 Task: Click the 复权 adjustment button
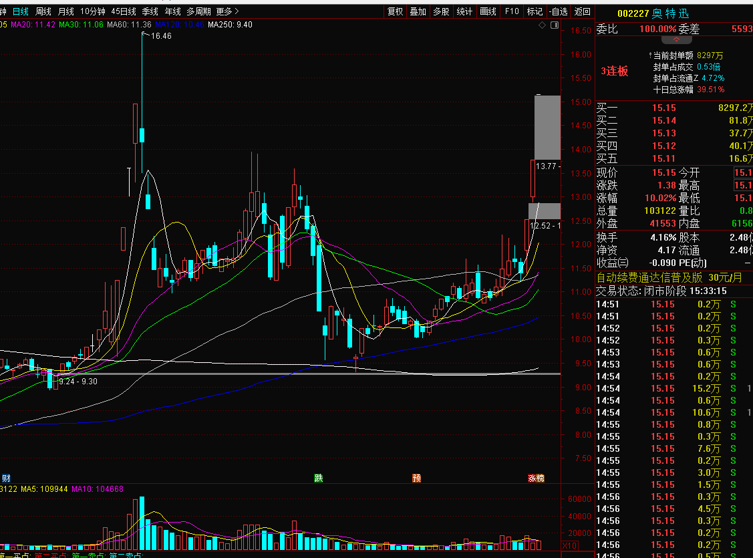pyautogui.click(x=396, y=11)
